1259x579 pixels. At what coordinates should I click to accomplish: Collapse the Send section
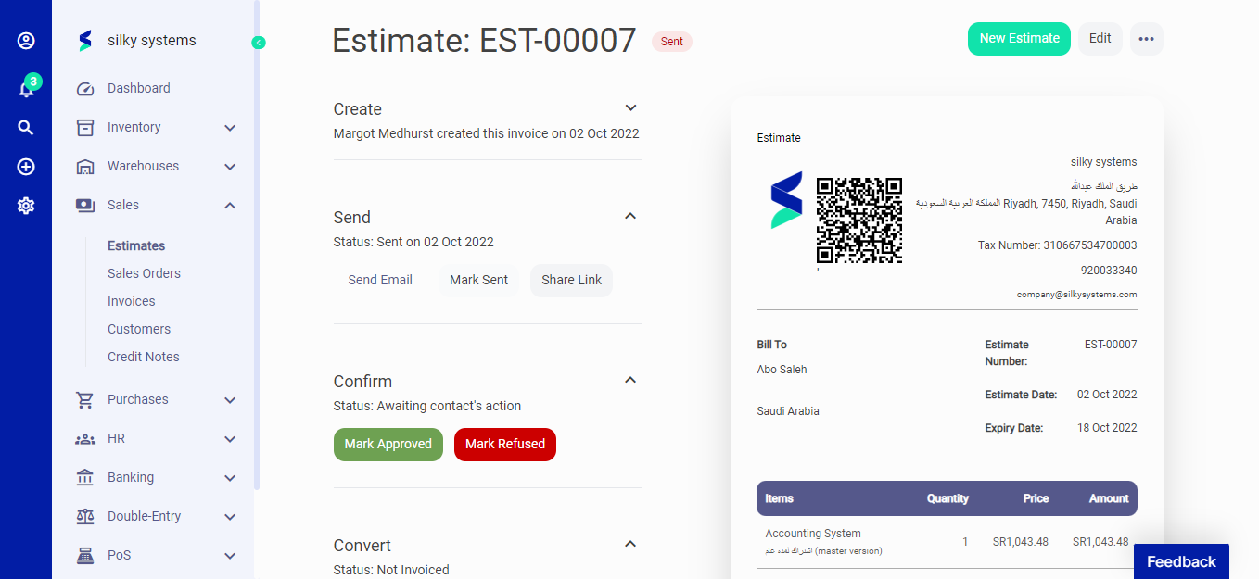tap(630, 215)
